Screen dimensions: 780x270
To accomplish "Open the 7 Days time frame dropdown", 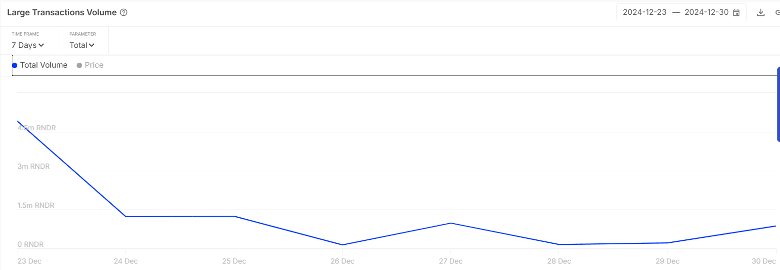I will (28, 45).
